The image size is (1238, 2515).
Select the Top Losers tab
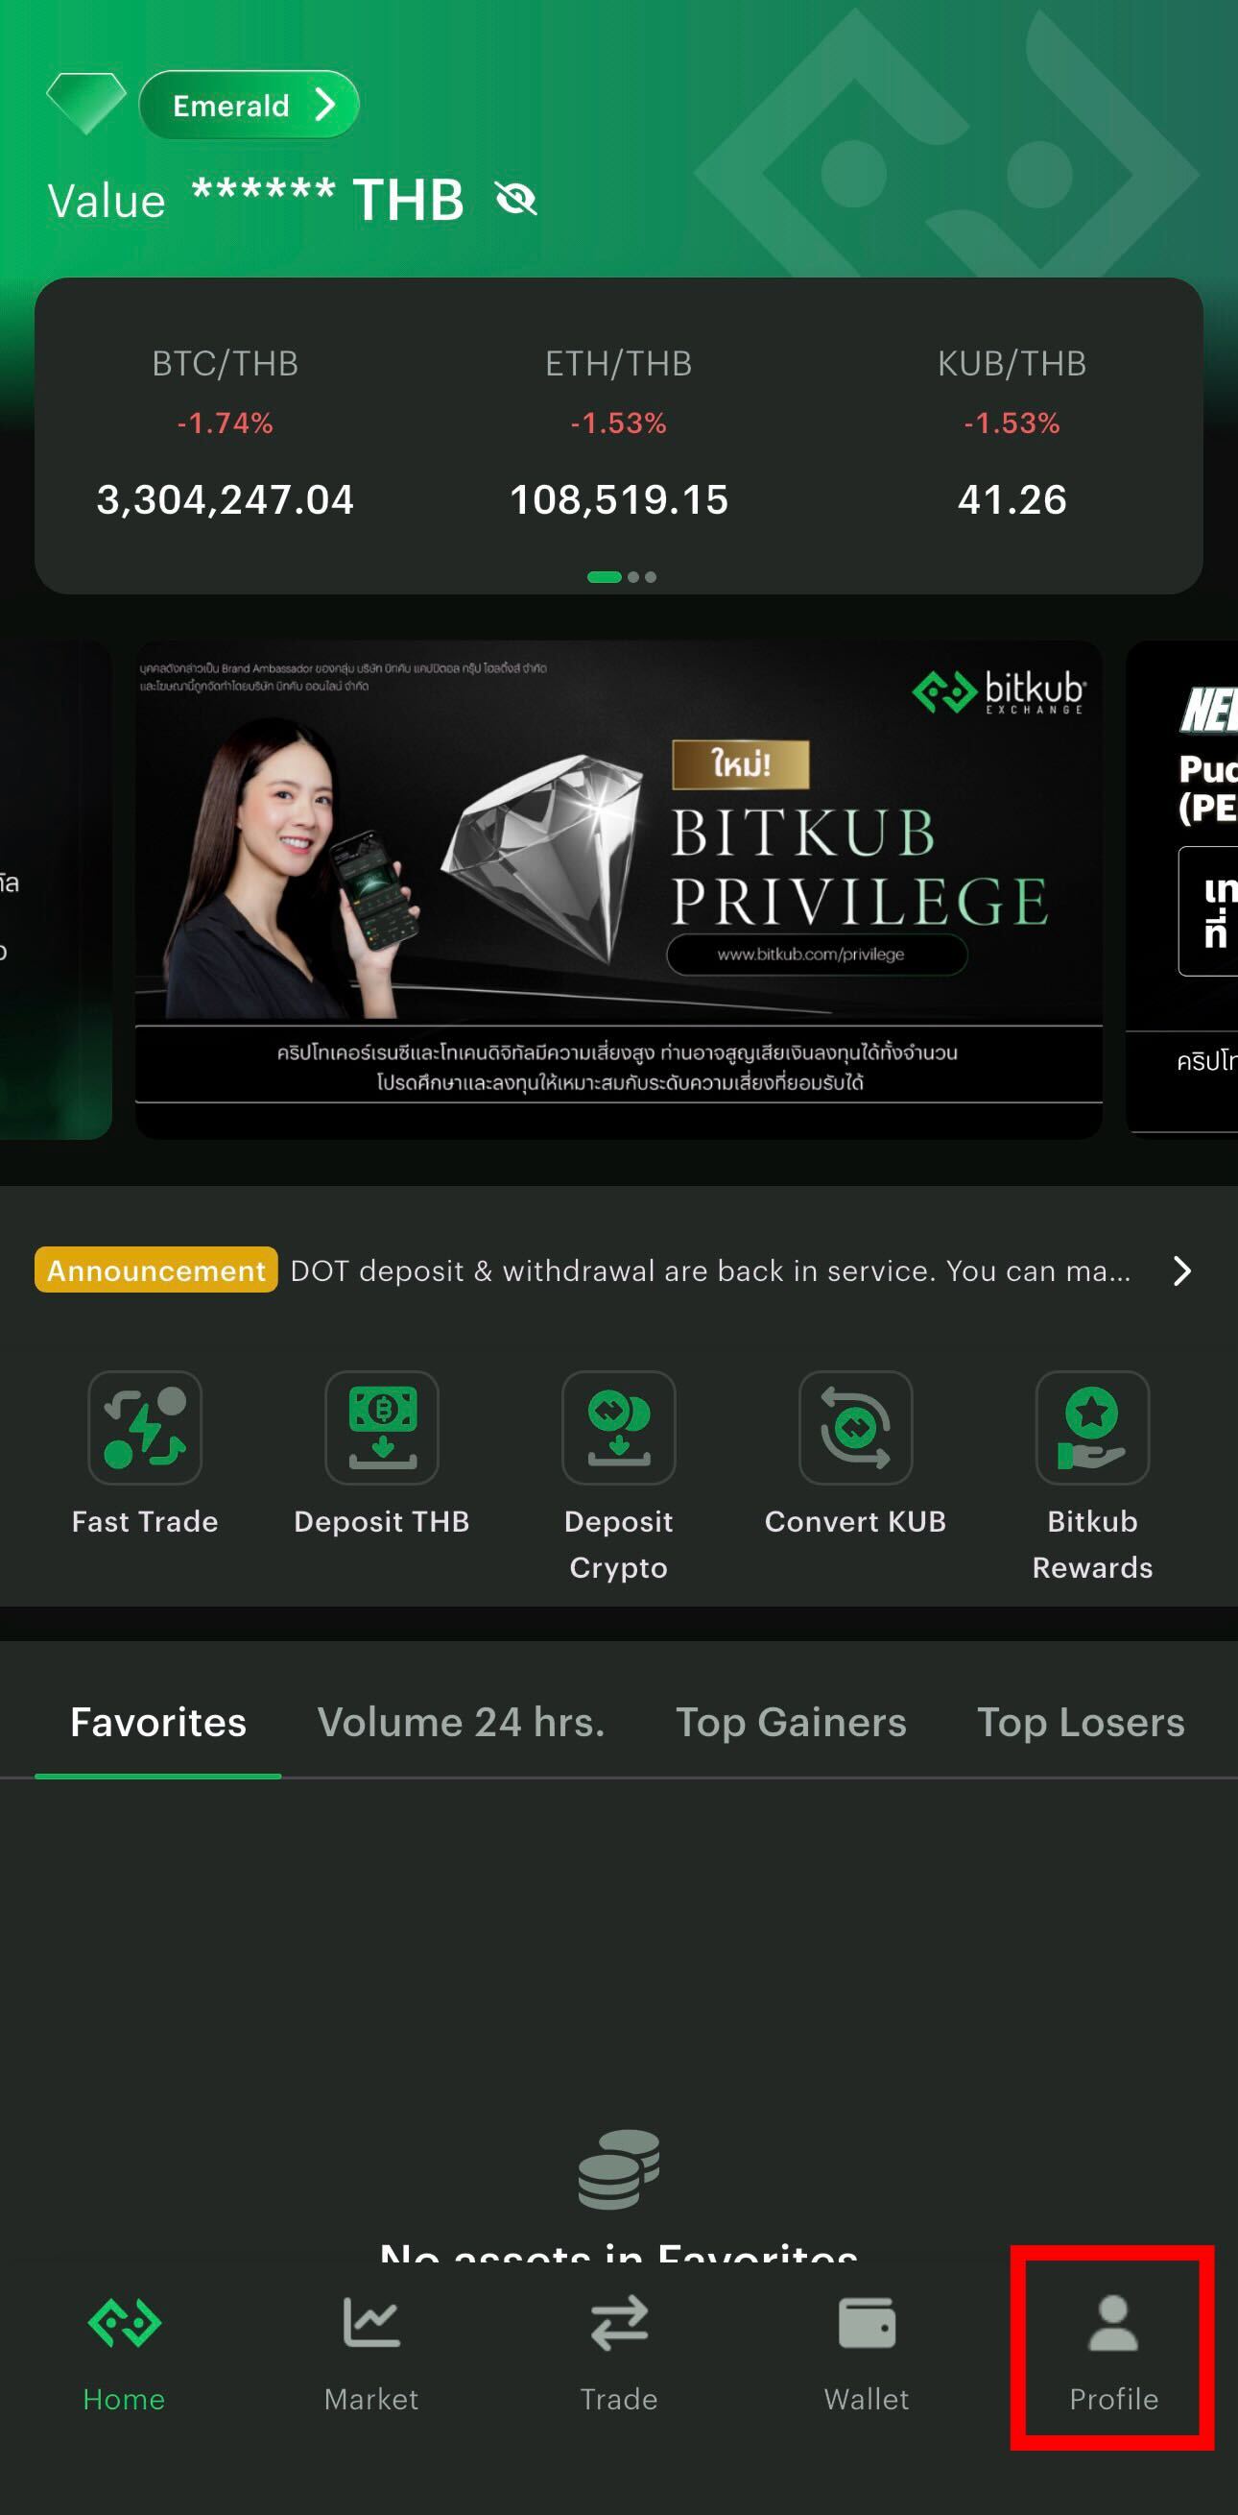(1080, 1722)
